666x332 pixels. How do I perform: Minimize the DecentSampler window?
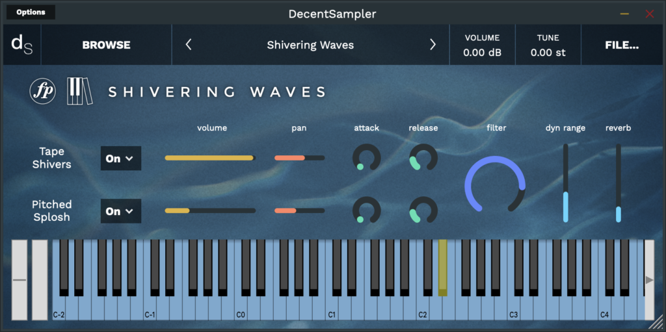click(624, 14)
